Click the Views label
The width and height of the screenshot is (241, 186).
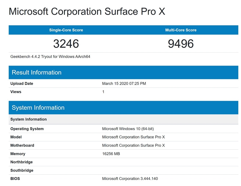16,92
